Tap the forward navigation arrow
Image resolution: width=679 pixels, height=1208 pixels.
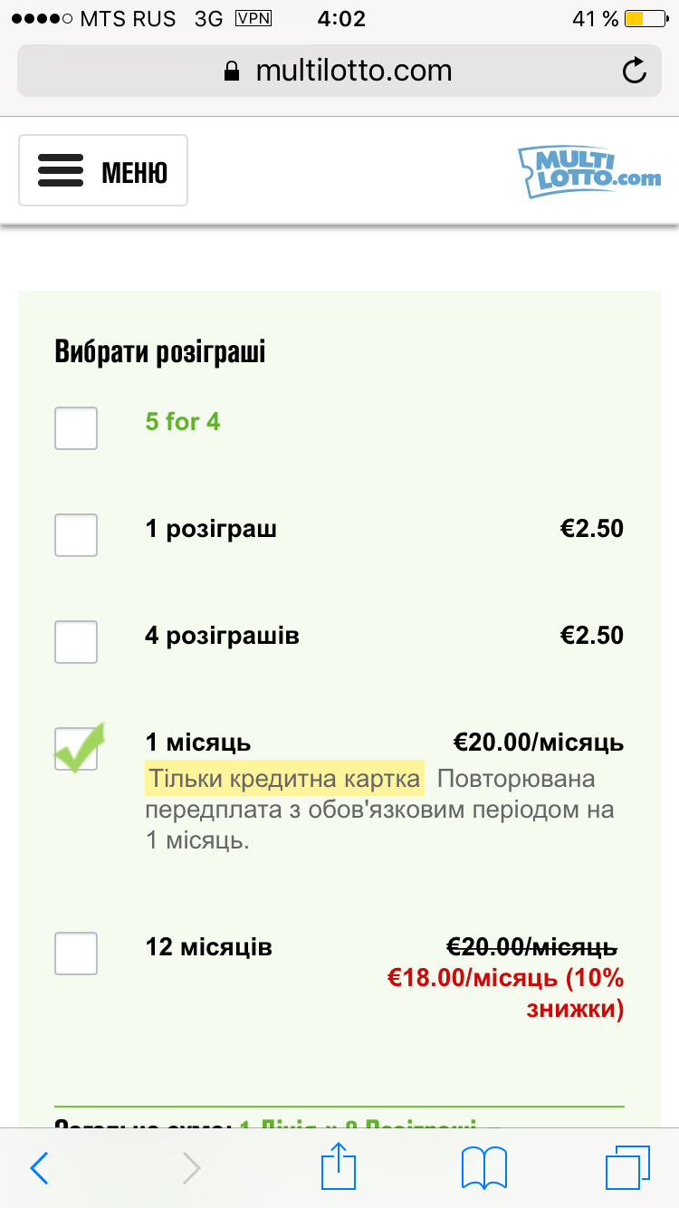[x=191, y=1168]
